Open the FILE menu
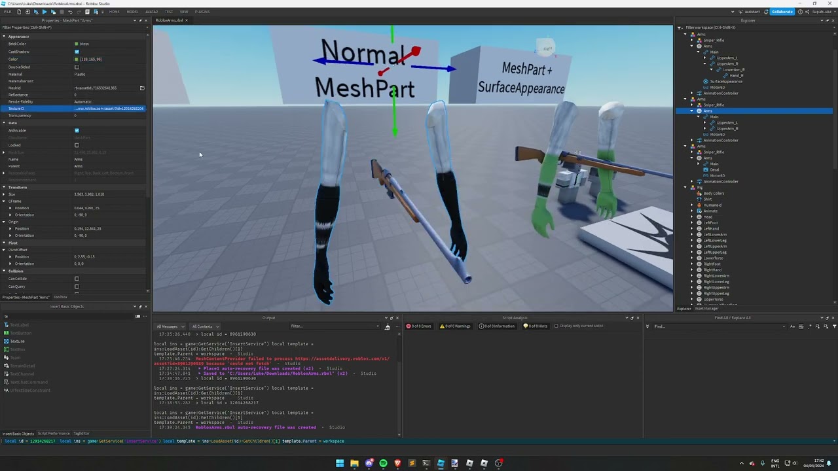The width and height of the screenshot is (838, 471). tap(7, 12)
